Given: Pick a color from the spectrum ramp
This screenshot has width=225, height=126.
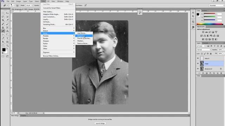Looking at the screenshot, I should tap(210, 24).
